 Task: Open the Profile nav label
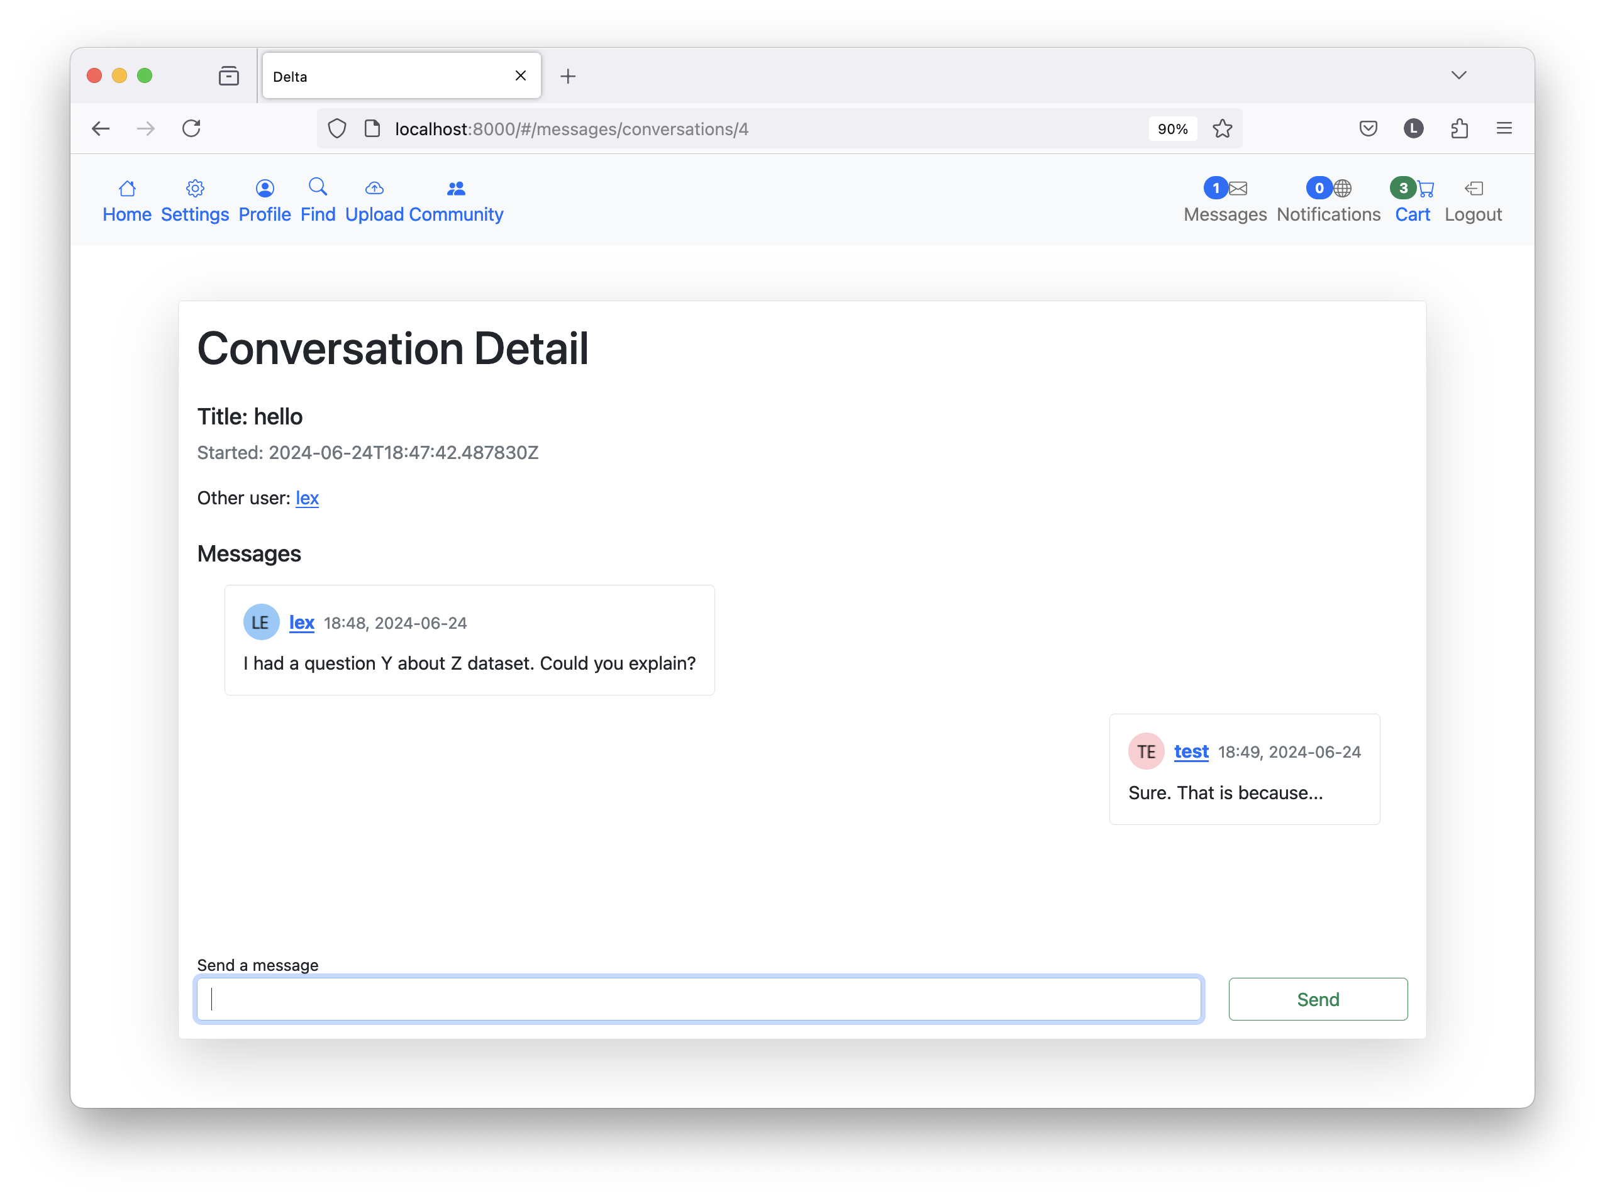pos(265,214)
